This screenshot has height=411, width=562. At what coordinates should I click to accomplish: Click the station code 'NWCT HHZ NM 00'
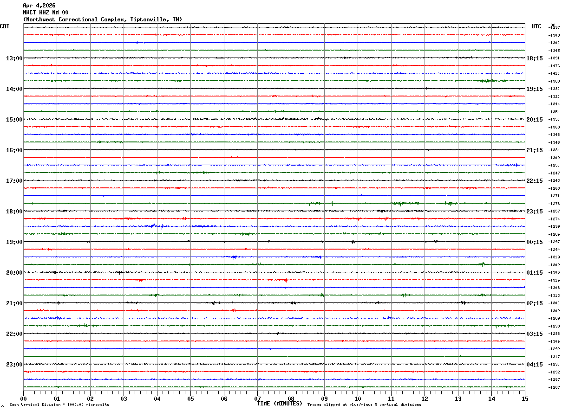click(46, 13)
